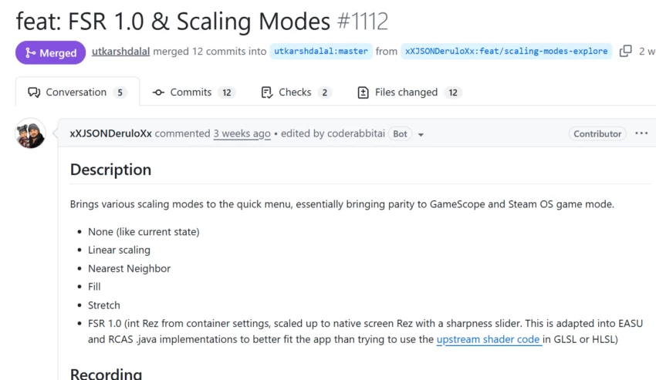Screen dimensions: 656x380
Task: Click the 'Linear scaling' bullet item
Action: point(119,250)
